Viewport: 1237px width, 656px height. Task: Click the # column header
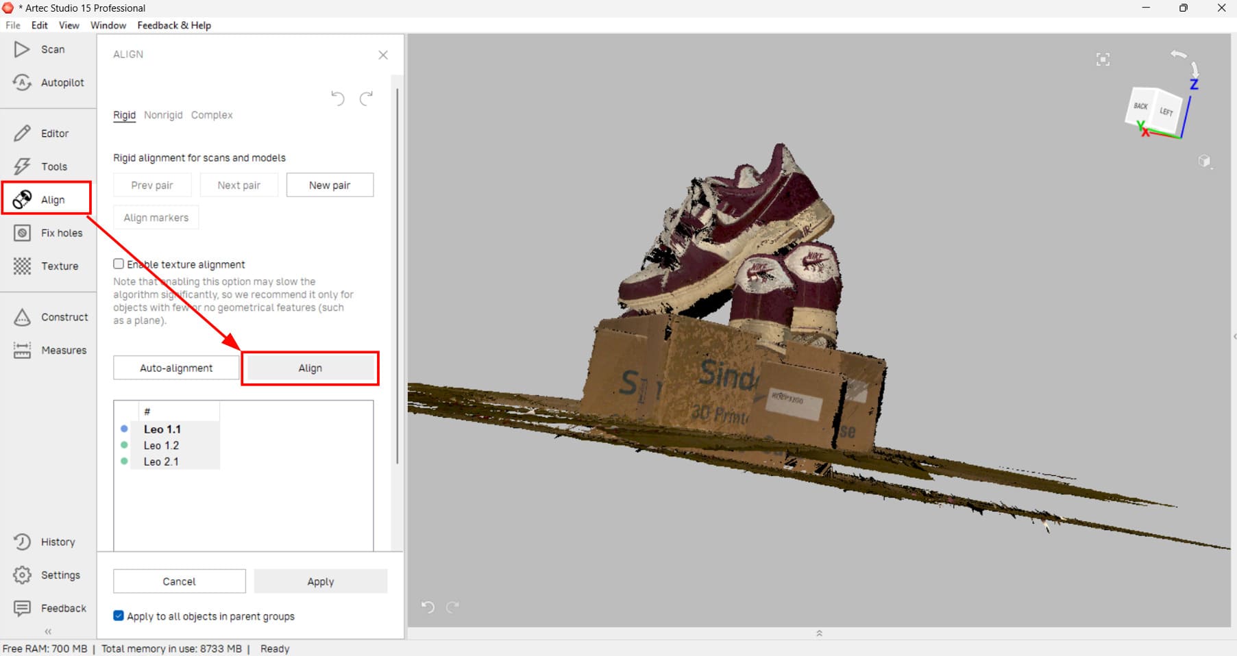(x=179, y=411)
